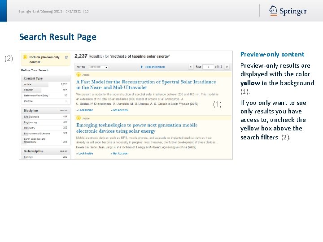Screen dimensions: 323x242
Task: Click the Content Type filter header
Action: point(46,78)
